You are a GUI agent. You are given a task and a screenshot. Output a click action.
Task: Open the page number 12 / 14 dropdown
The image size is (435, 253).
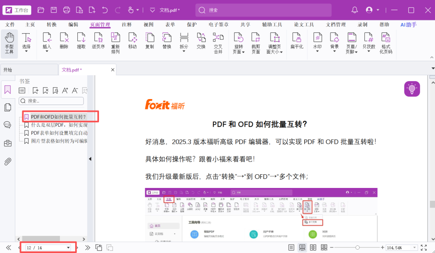click(68, 248)
